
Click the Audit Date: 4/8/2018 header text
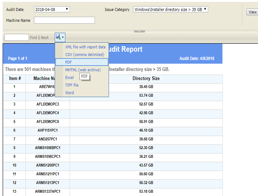click(197, 59)
